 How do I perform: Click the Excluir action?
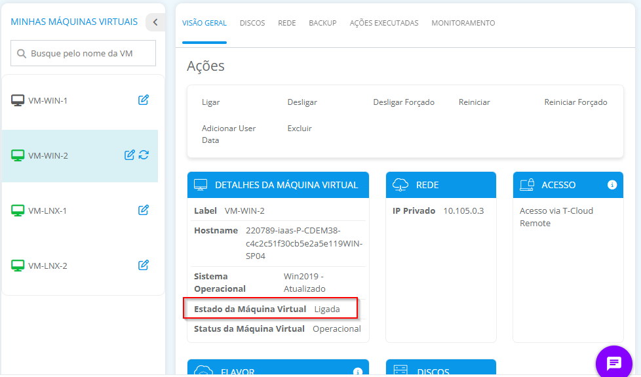pos(300,129)
